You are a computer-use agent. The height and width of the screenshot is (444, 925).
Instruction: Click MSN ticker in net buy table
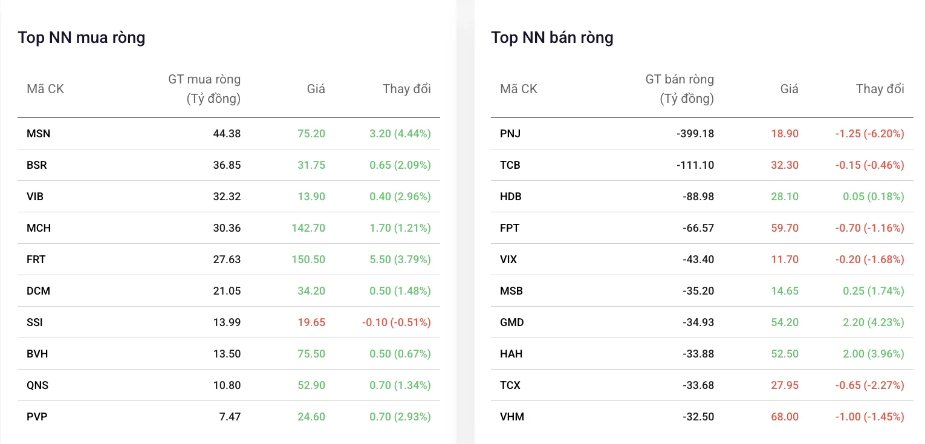coord(38,134)
